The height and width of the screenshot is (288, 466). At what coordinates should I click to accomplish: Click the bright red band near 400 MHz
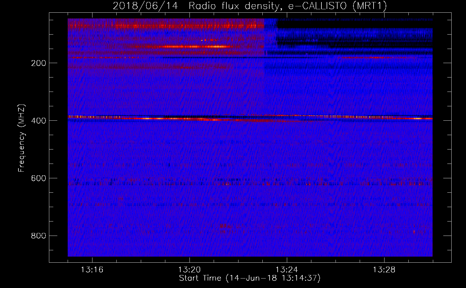pos(250,118)
